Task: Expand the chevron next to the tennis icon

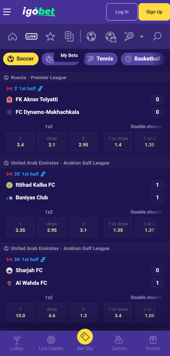Action: 141,36
